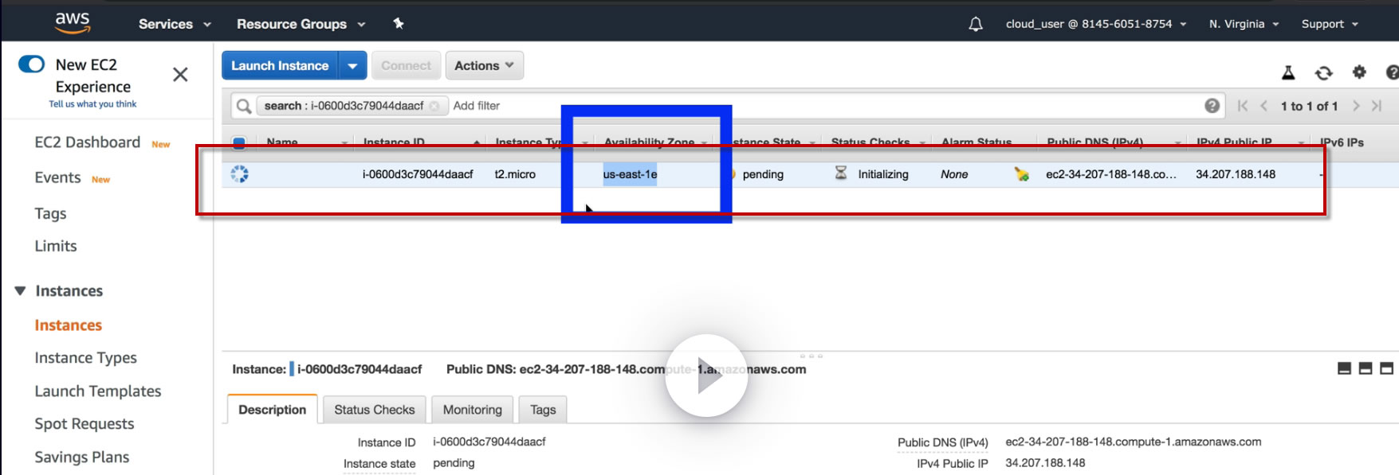Switch to the Tags tab

tap(543, 410)
